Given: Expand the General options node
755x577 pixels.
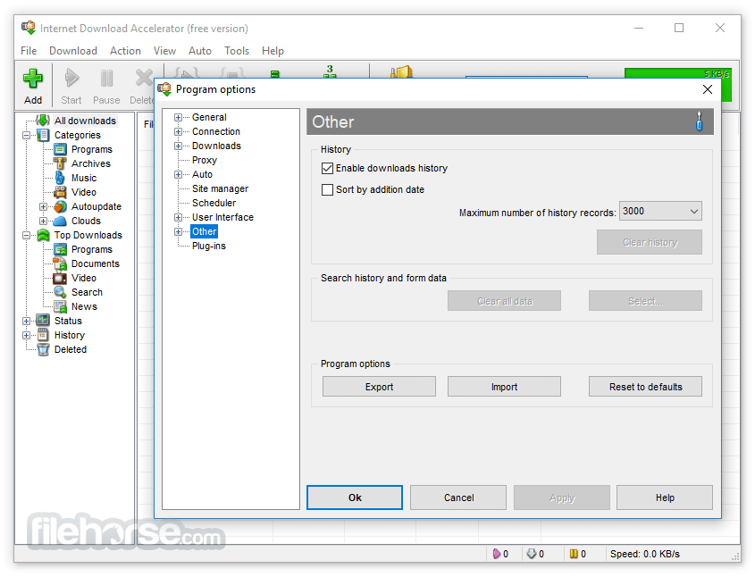Looking at the screenshot, I should coord(178,117).
